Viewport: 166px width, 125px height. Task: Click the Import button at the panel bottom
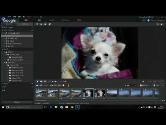point(17,102)
